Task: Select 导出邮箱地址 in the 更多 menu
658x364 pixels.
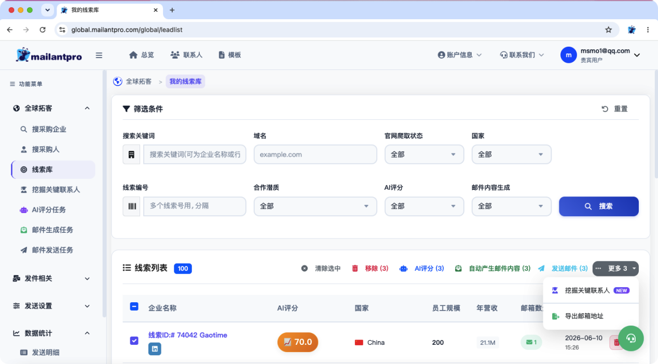Action: (x=591, y=316)
